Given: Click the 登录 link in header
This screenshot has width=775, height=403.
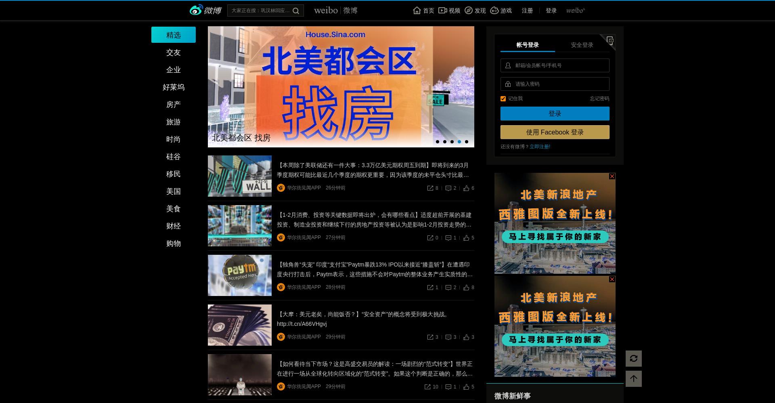Looking at the screenshot, I should coord(551,10).
